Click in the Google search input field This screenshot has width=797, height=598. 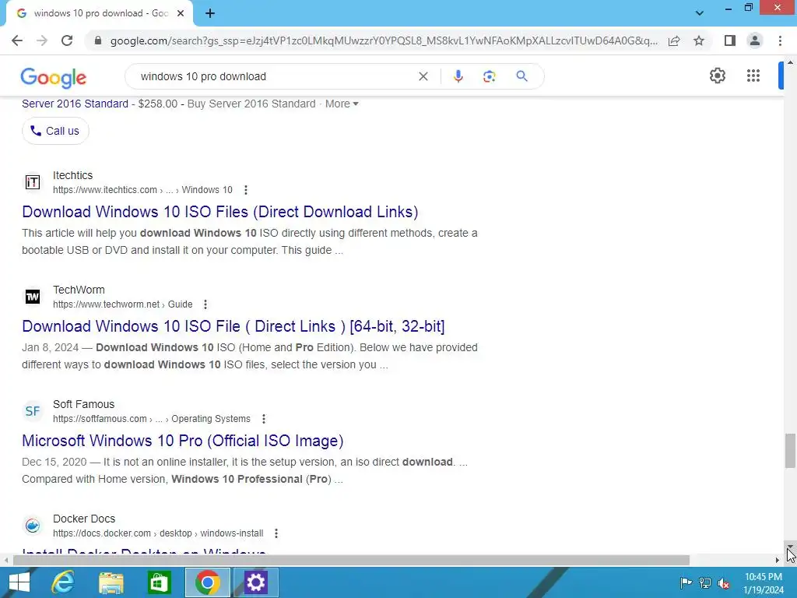(x=275, y=76)
